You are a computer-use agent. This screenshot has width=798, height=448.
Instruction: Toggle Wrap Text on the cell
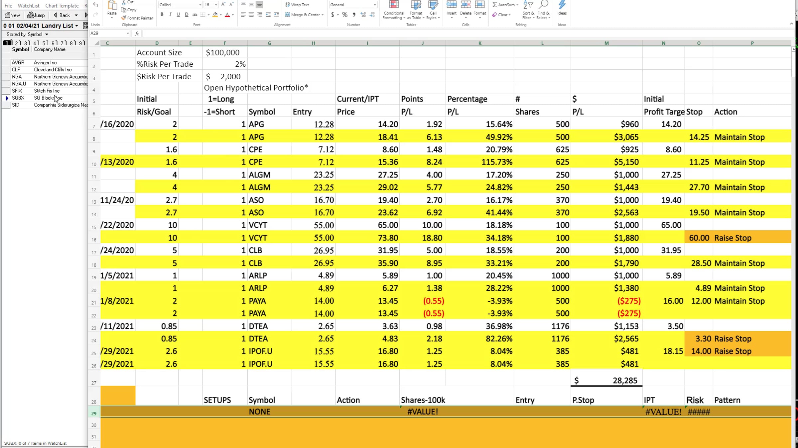(x=297, y=5)
